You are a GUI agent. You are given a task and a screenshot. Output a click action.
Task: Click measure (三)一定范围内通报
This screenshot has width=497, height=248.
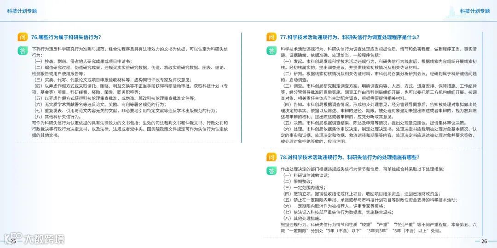coord(304,187)
